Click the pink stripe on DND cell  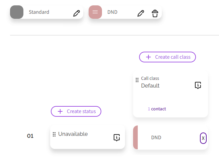click(135, 138)
